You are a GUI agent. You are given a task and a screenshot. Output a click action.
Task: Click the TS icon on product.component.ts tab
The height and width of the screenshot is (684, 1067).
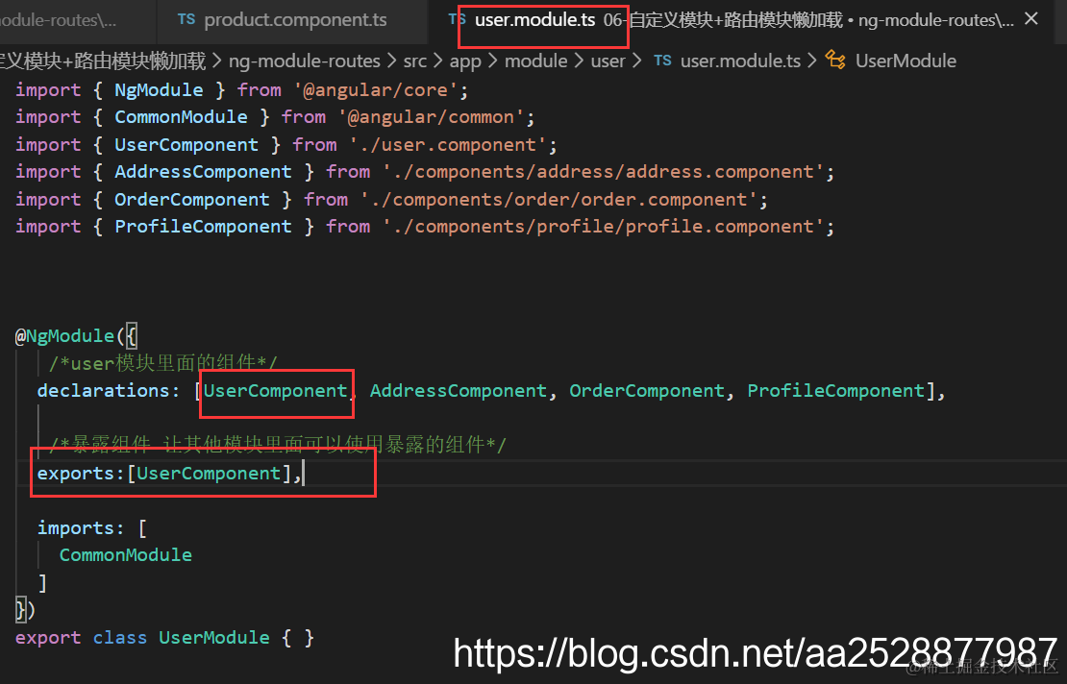pyautogui.click(x=186, y=20)
